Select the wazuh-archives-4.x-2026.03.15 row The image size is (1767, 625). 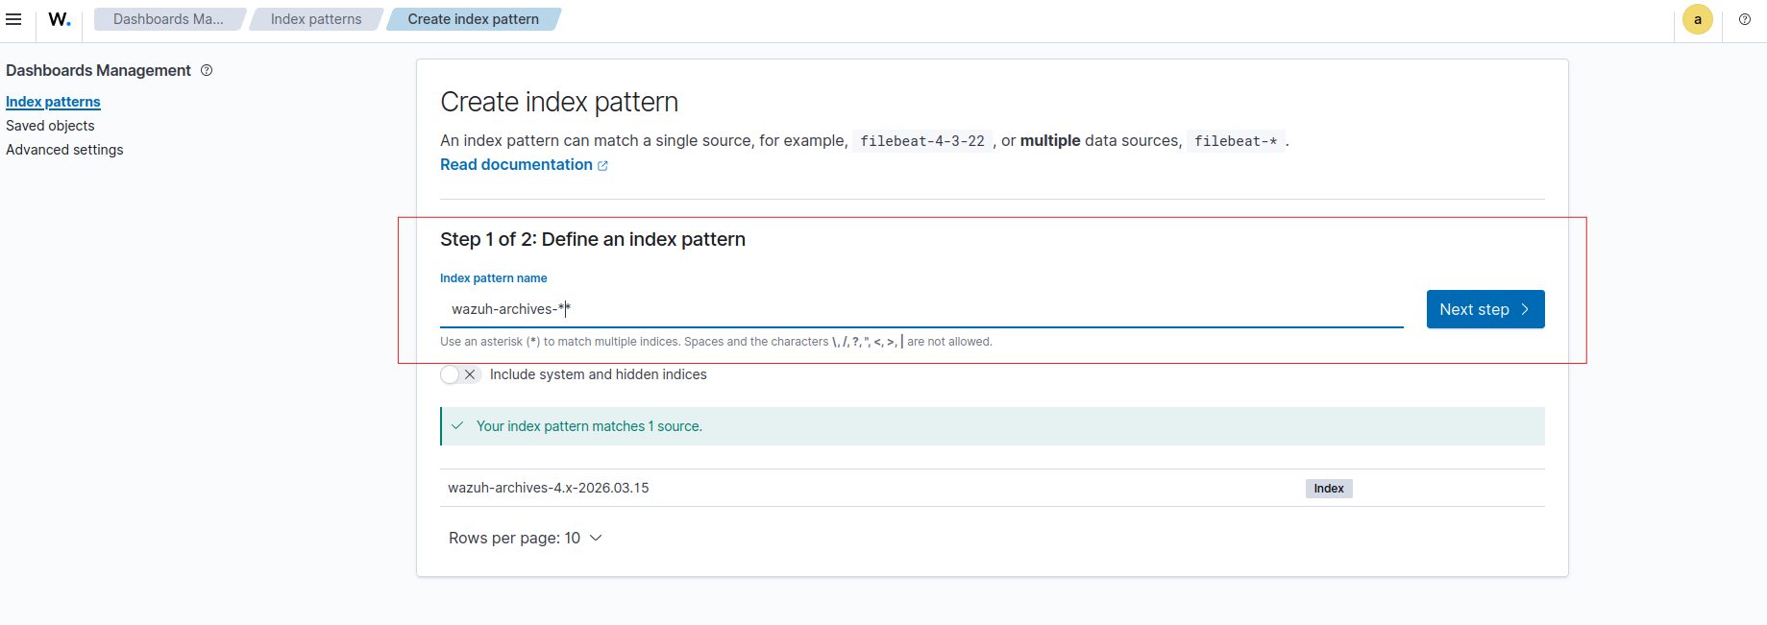tap(549, 488)
